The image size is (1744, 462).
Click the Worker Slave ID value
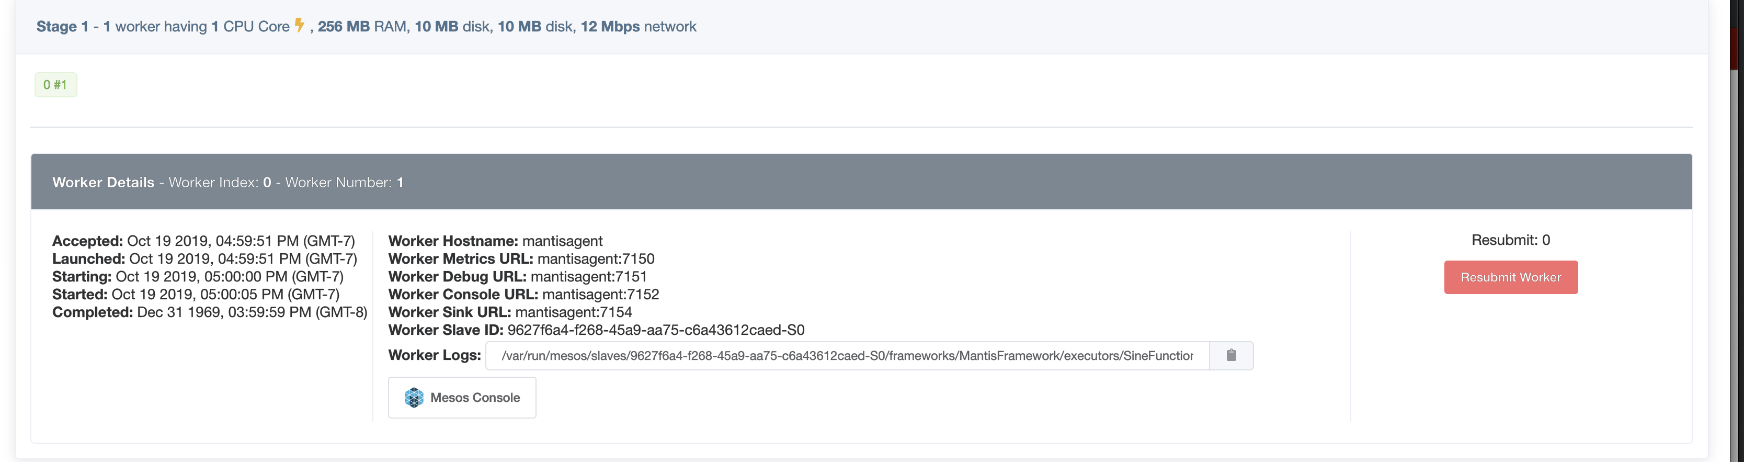click(656, 330)
